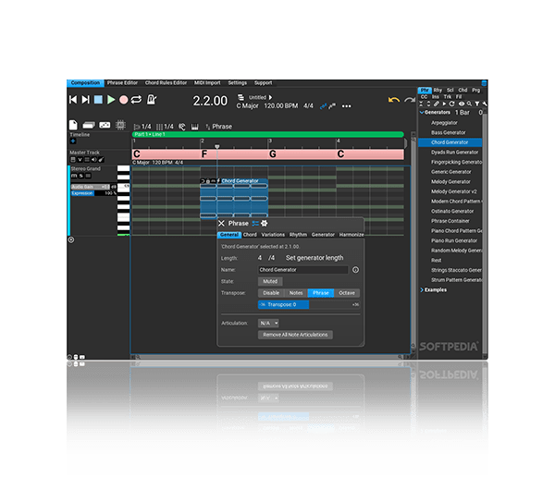Click the hand tool icon beside the grid settings
Viewport: 555px width, 502px height.
(182, 127)
